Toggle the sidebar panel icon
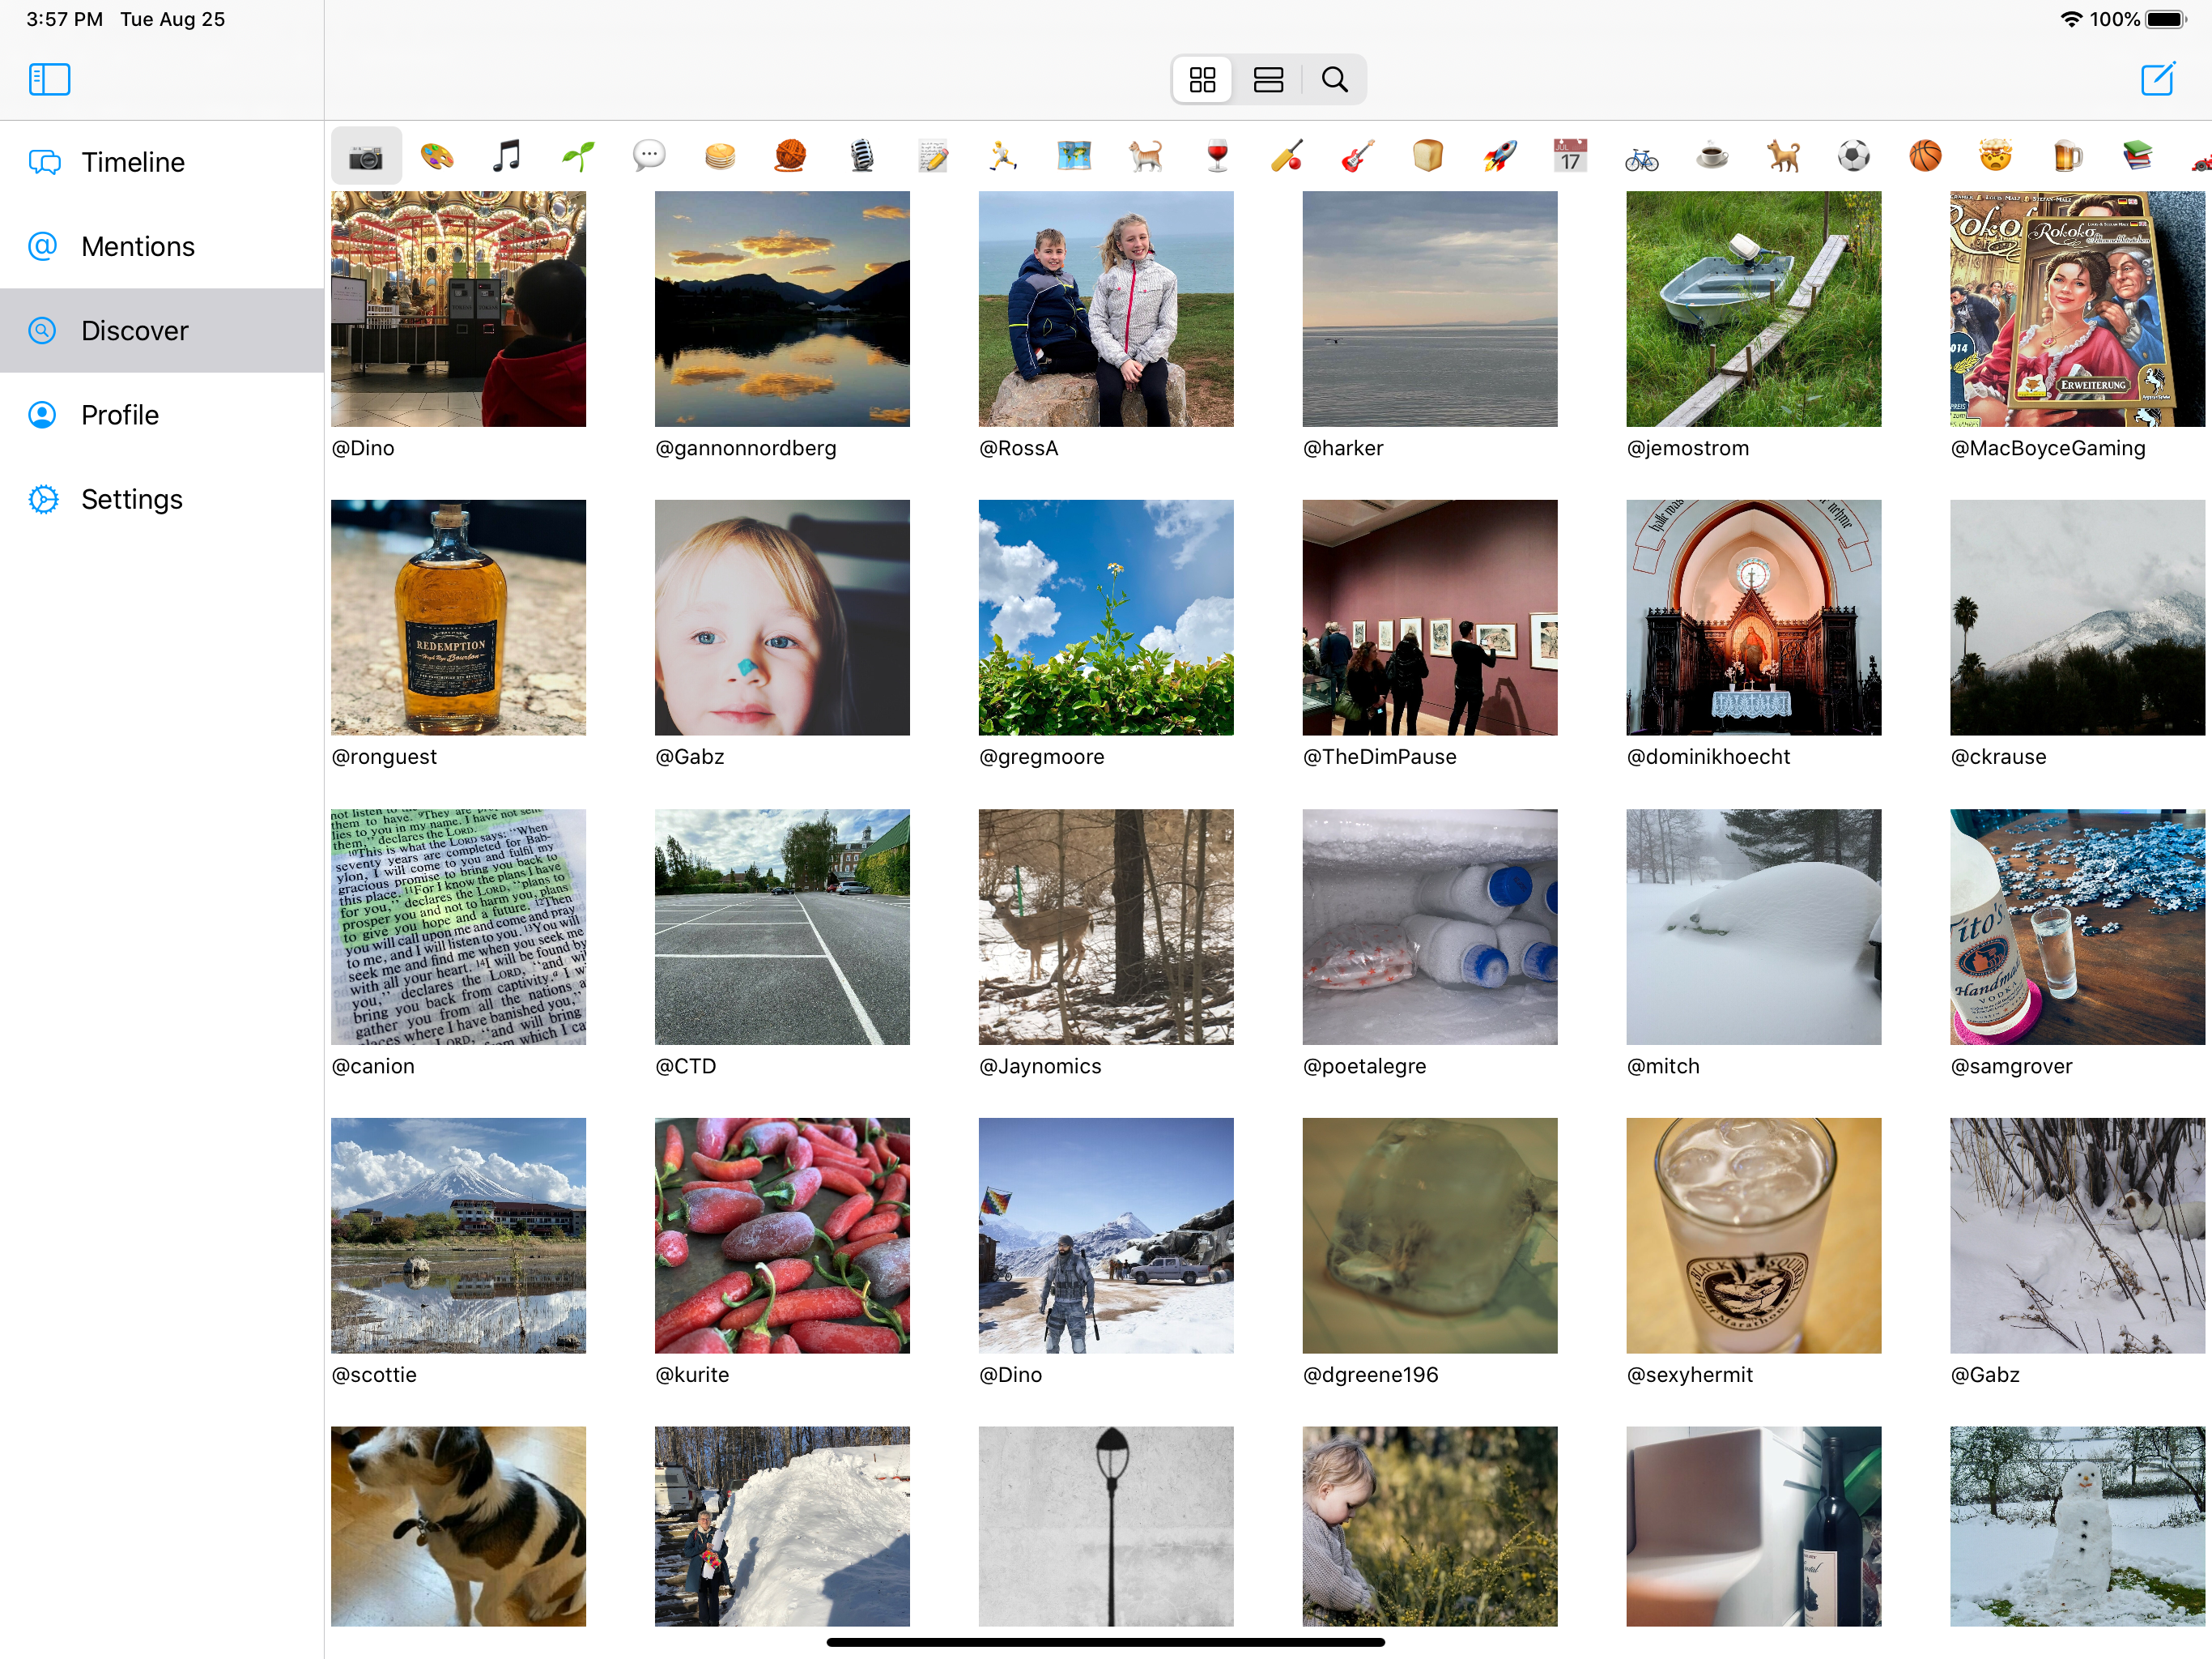Viewport: 2212px width, 1659px height. pyautogui.click(x=49, y=79)
